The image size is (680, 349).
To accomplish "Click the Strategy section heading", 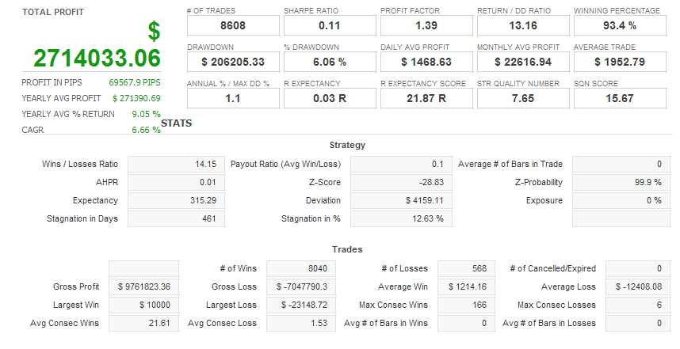I will [347, 145].
